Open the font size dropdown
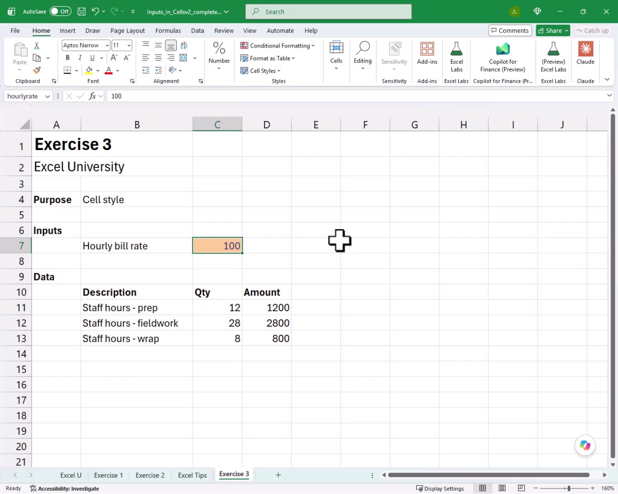The height and width of the screenshot is (494, 618). coord(129,45)
